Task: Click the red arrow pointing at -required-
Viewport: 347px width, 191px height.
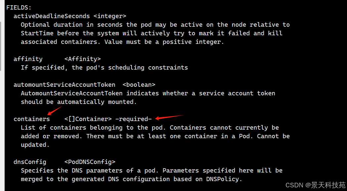Action: point(169,117)
